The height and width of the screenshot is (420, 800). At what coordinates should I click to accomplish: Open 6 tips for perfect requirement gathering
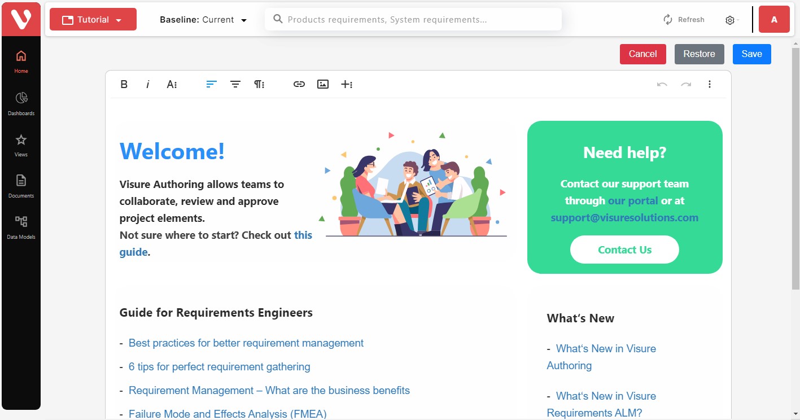pyautogui.click(x=220, y=367)
